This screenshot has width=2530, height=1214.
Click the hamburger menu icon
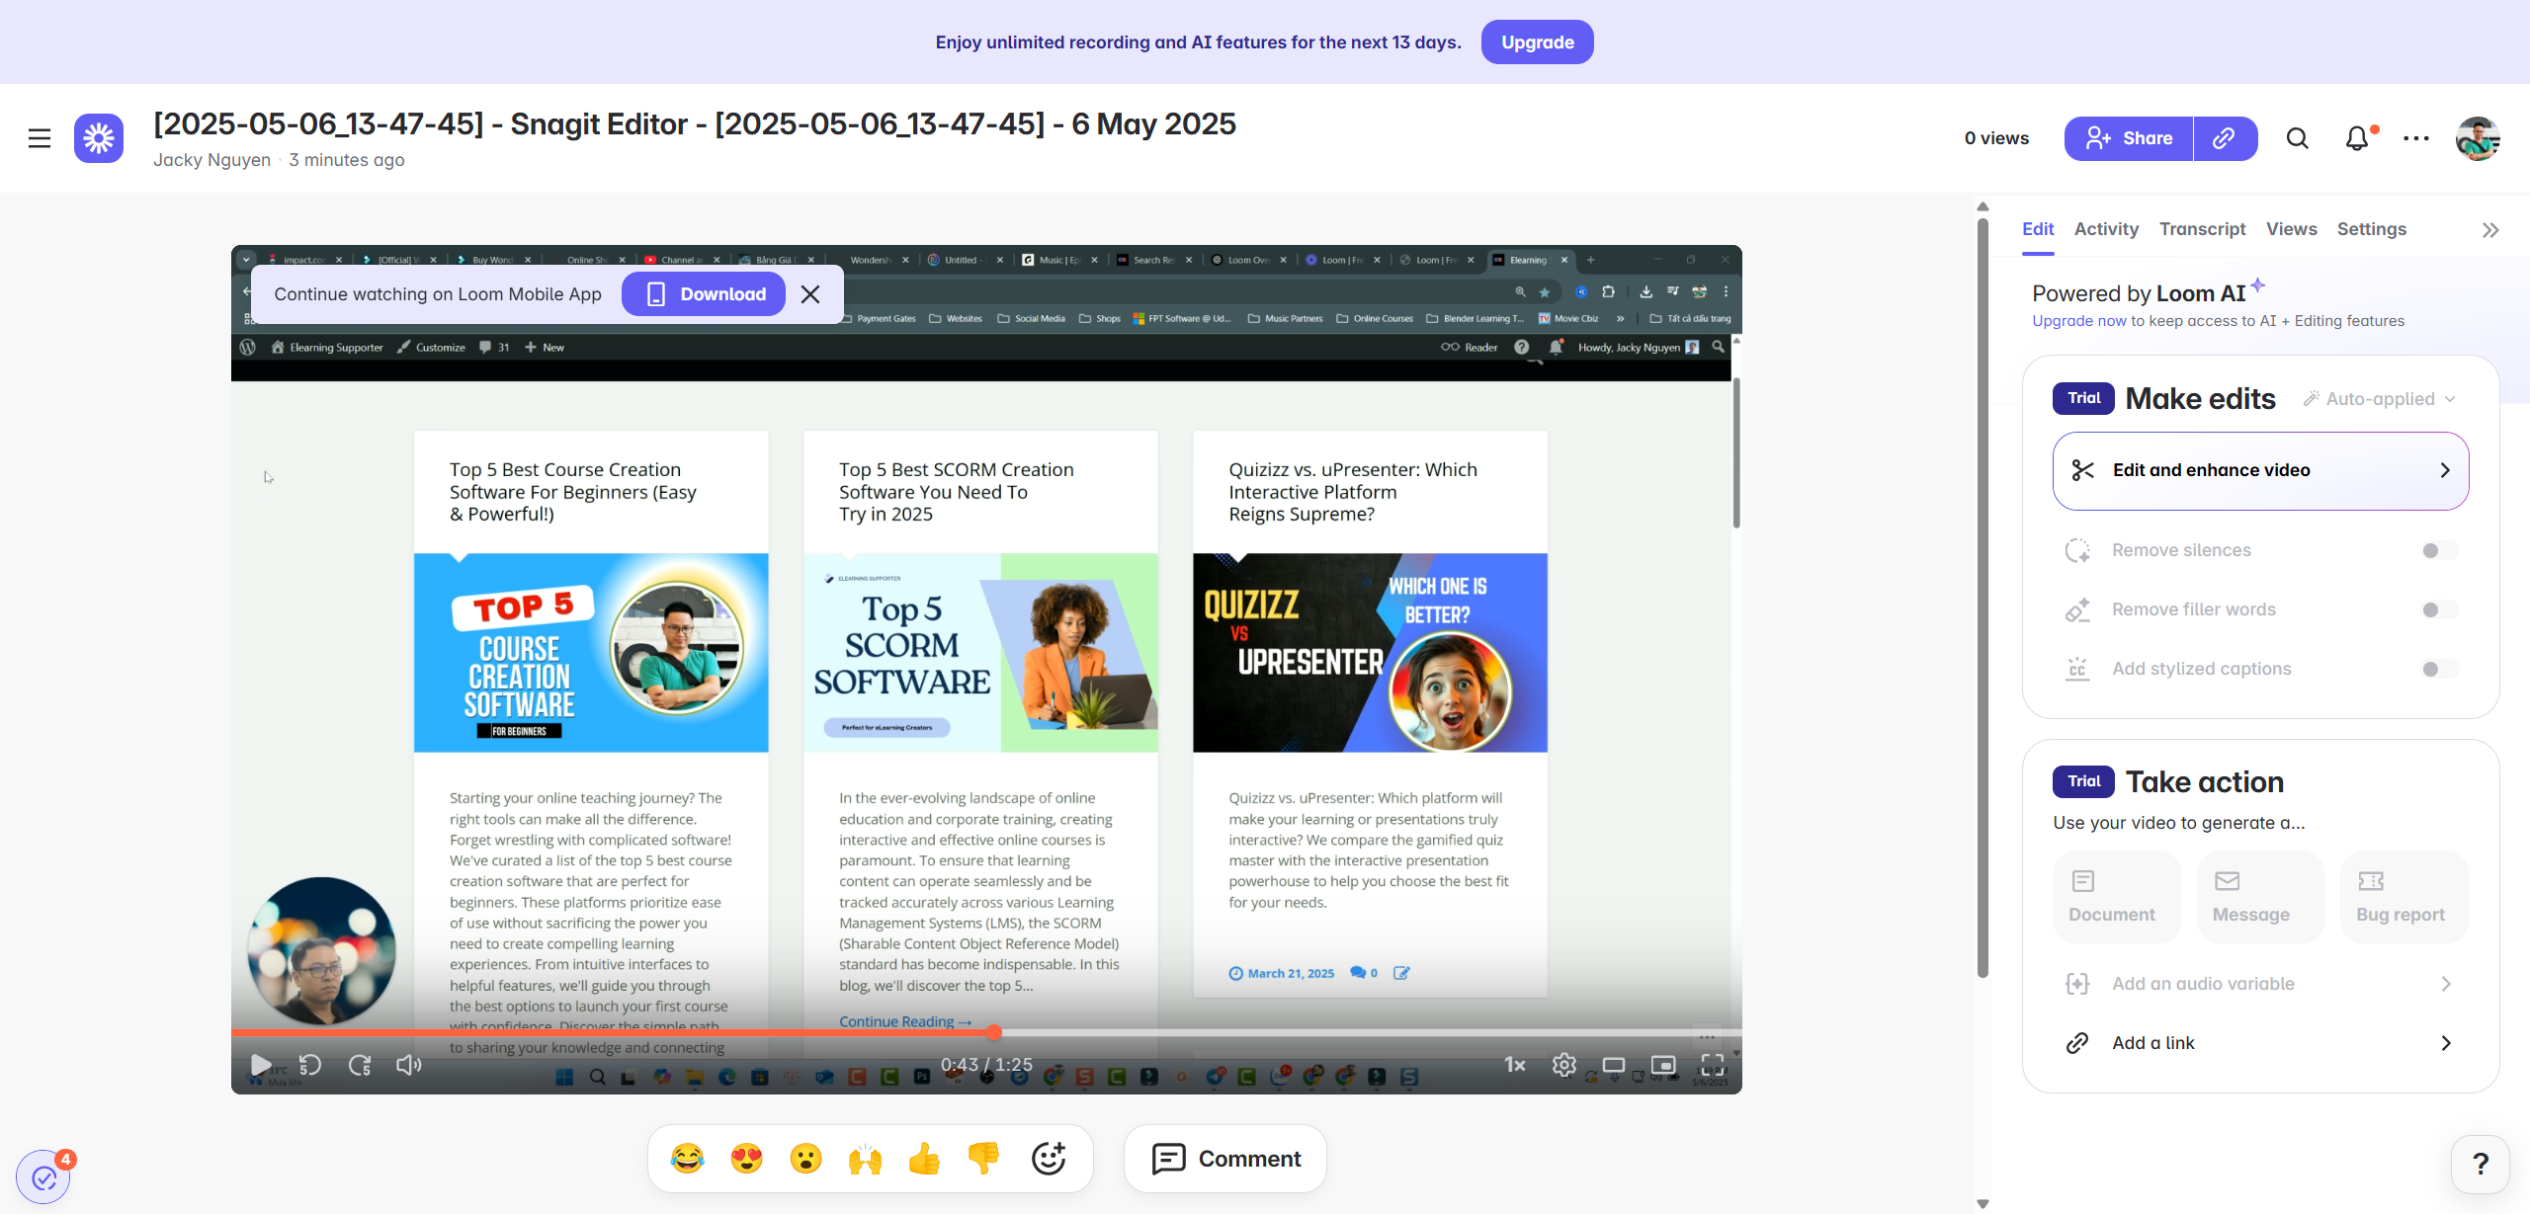pyautogui.click(x=40, y=138)
